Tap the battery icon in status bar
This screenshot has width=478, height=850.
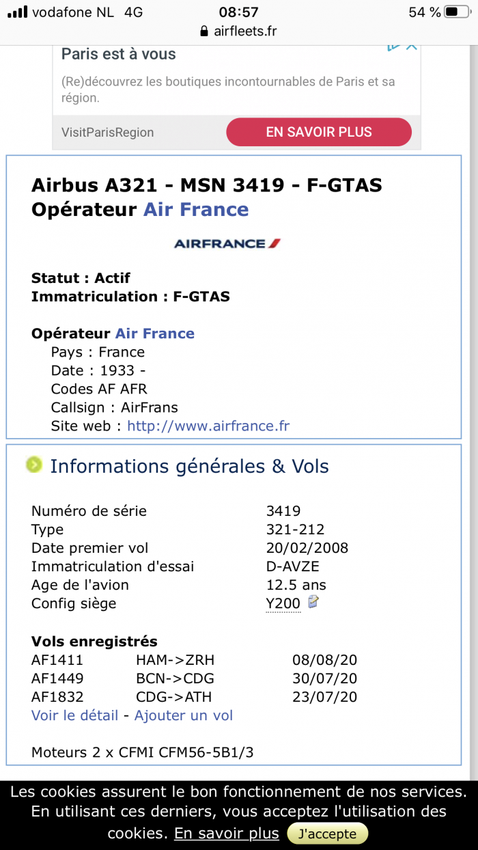coord(453,12)
